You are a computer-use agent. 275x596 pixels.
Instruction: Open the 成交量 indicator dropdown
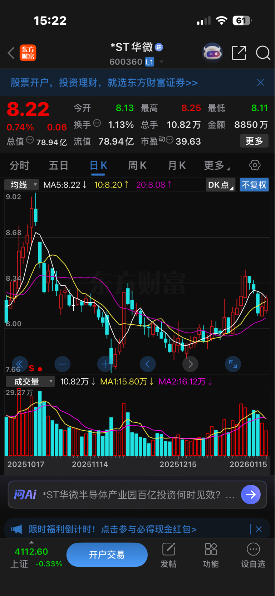[x=30, y=382]
